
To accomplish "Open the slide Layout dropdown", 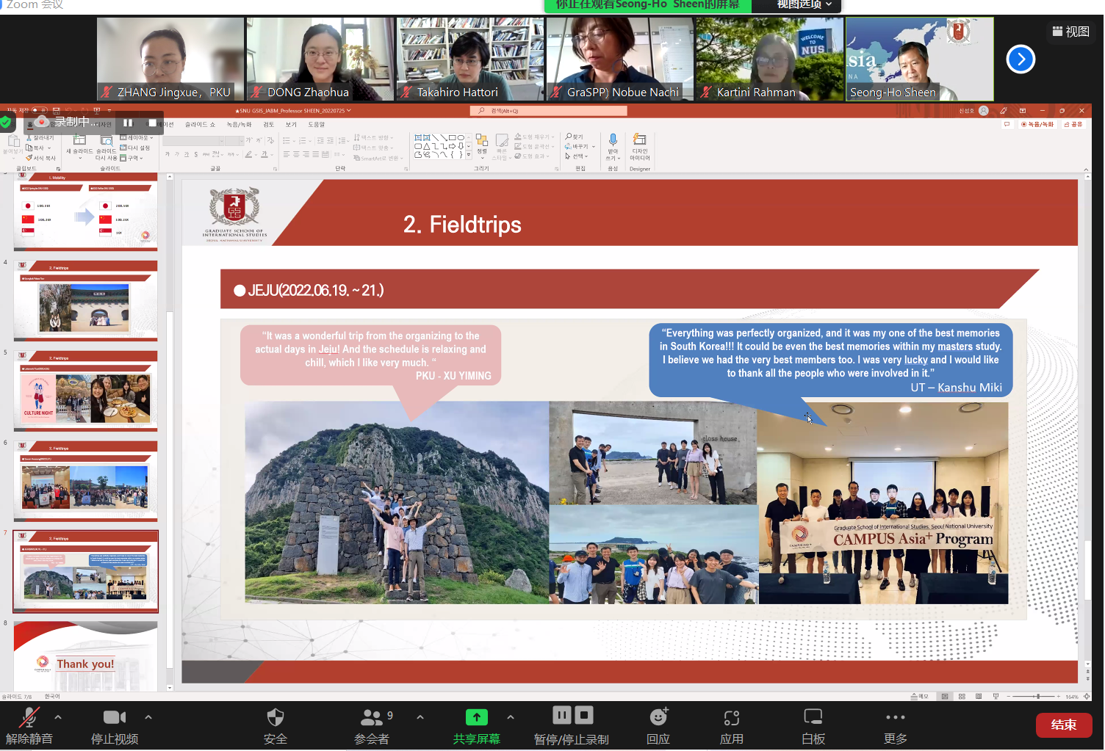I will tap(136, 138).
